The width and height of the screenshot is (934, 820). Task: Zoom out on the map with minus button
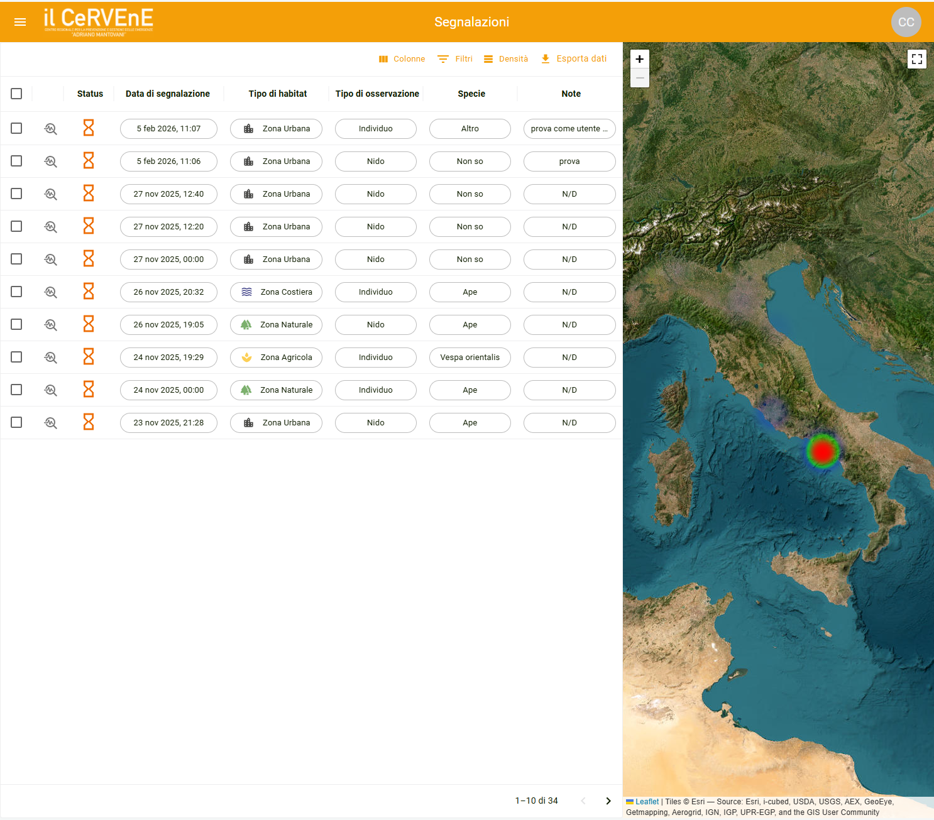point(639,78)
